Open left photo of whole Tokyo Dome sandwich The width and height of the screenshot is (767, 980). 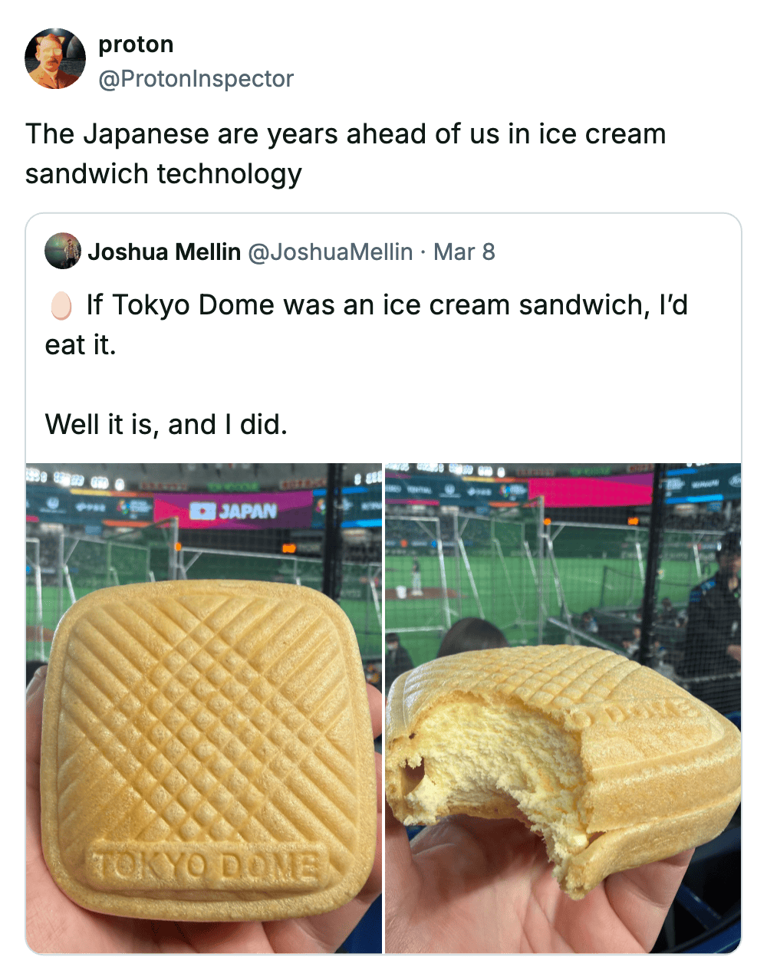click(x=204, y=708)
